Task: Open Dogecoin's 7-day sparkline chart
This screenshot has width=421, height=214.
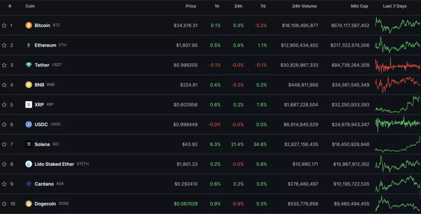Action: point(398,204)
